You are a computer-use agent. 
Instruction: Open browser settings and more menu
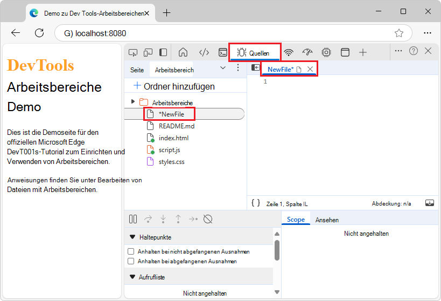428,33
